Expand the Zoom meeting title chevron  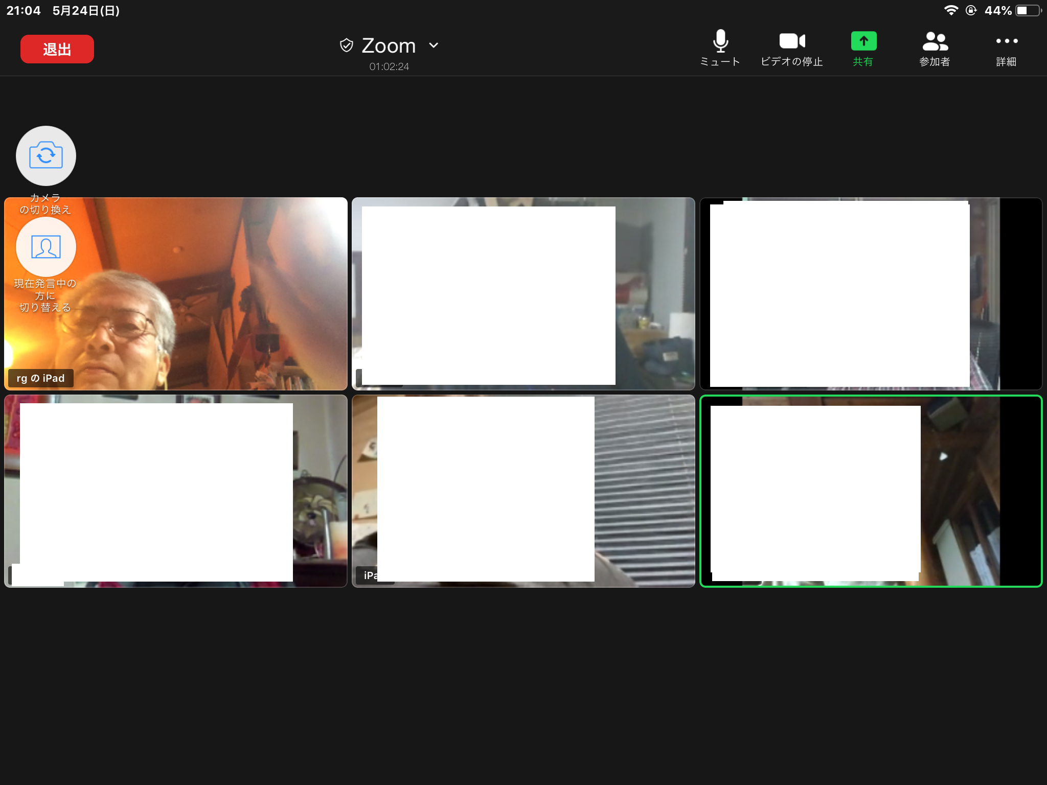click(x=434, y=45)
